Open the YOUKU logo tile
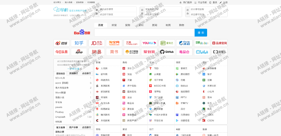281x136 pixels. [x=149, y=43]
